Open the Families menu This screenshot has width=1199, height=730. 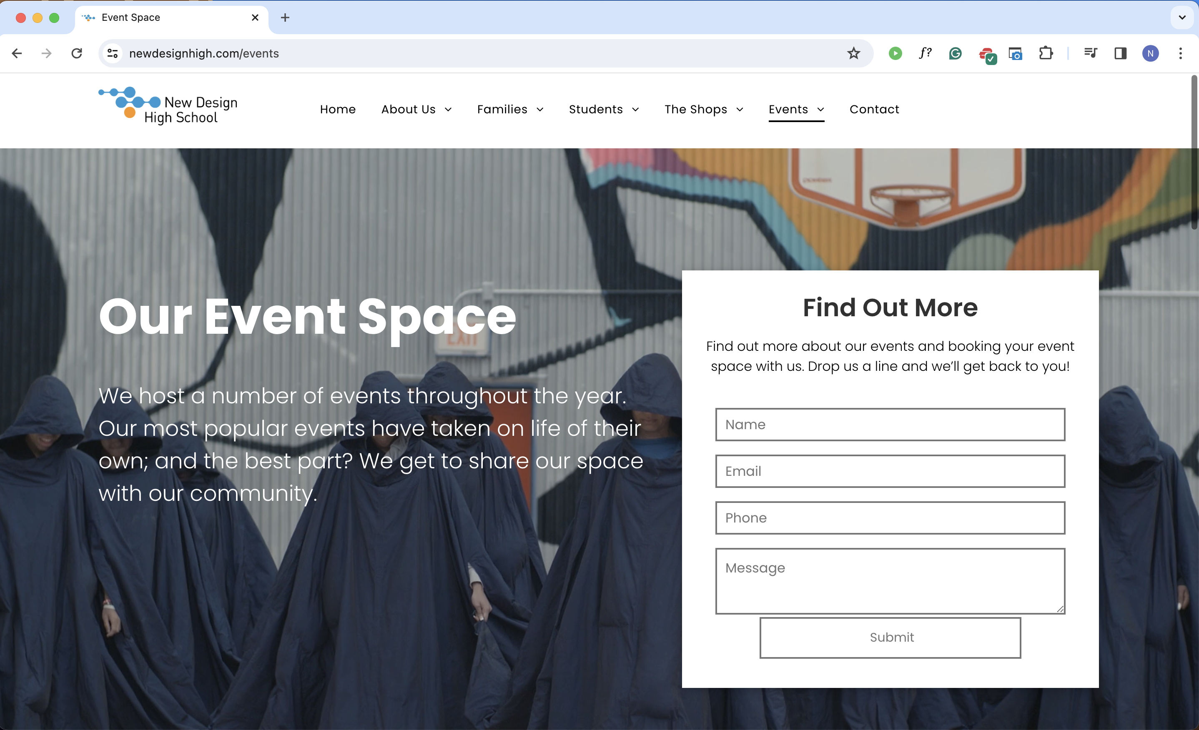(x=502, y=110)
